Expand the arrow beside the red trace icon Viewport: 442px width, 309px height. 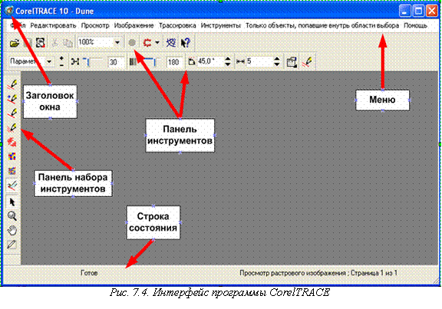pos(157,43)
